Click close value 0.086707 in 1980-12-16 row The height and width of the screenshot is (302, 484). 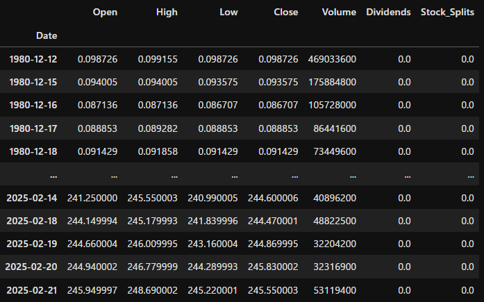(x=278, y=106)
